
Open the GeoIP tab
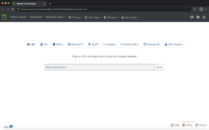tap(93, 44)
